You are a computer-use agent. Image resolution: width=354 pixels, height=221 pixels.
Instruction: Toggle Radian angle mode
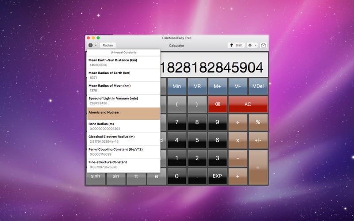point(108,45)
